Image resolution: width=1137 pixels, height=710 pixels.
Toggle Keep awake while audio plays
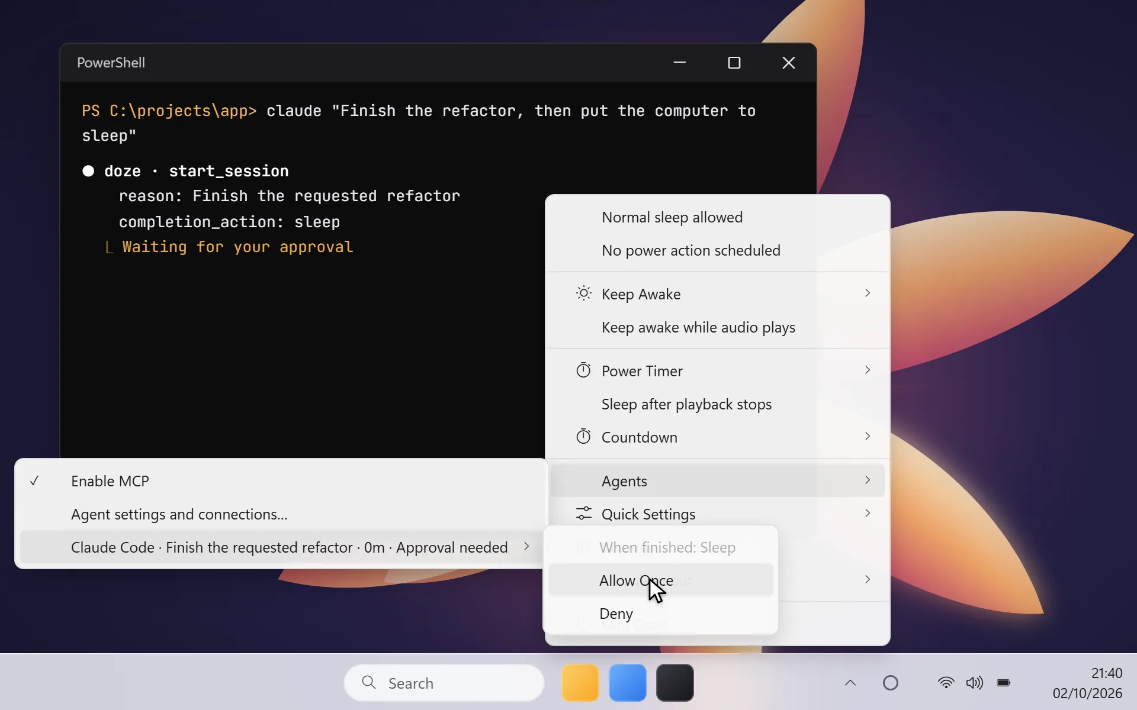click(718, 327)
